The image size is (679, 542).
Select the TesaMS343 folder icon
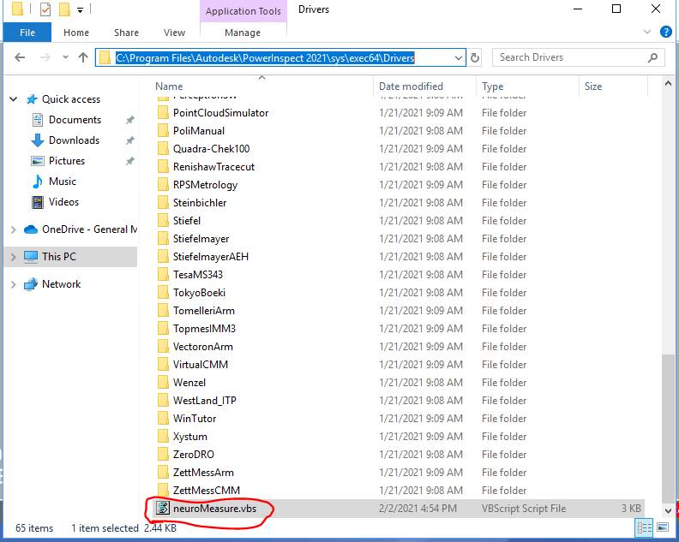[163, 275]
